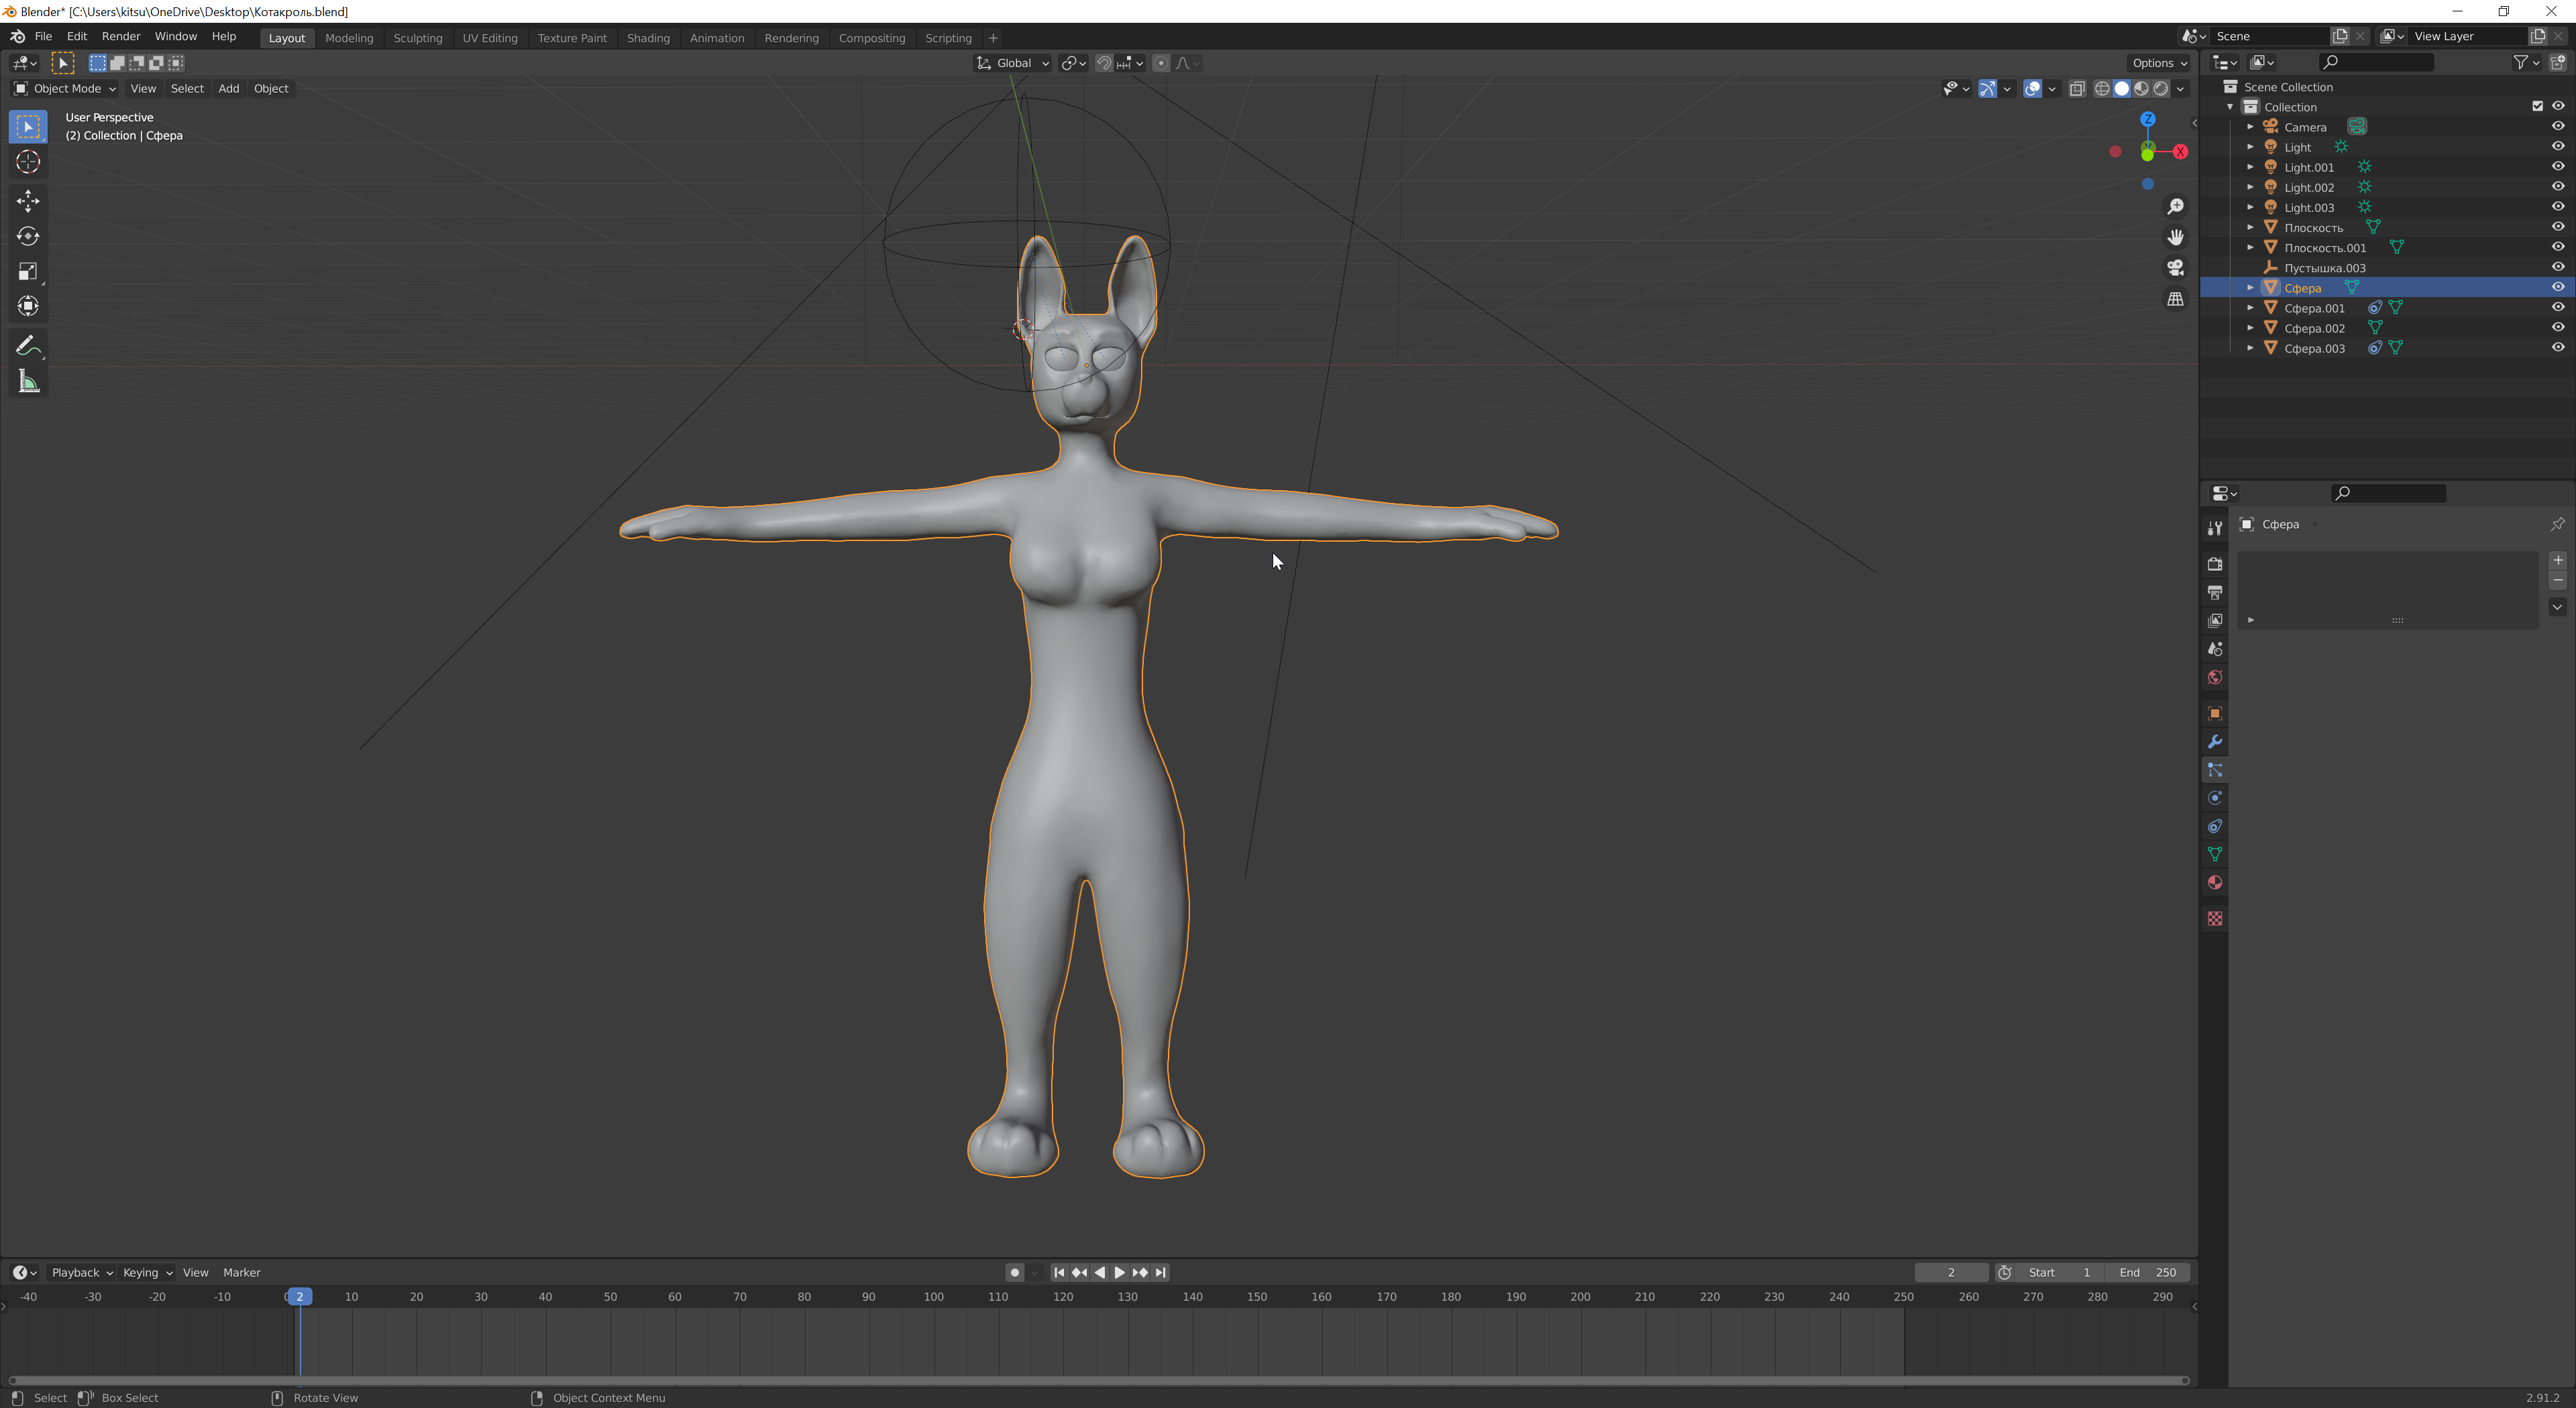The height and width of the screenshot is (1408, 2576).
Task: Select the Move tool
Action: click(x=27, y=201)
